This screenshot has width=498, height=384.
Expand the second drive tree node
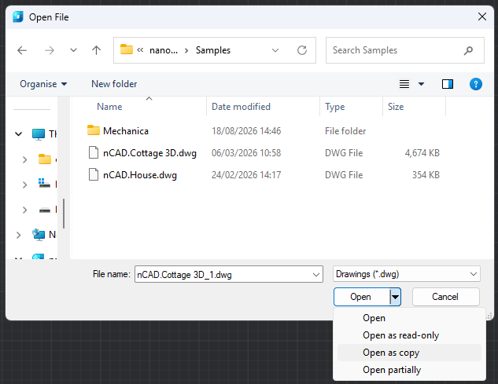24,210
